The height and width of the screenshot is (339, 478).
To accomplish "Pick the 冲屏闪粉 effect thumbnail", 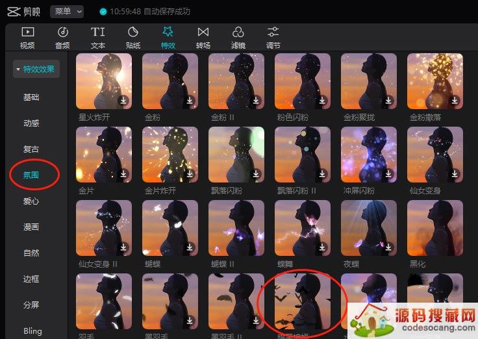I will tap(368, 154).
